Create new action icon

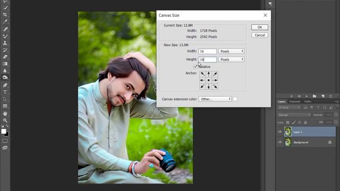pos(322,96)
